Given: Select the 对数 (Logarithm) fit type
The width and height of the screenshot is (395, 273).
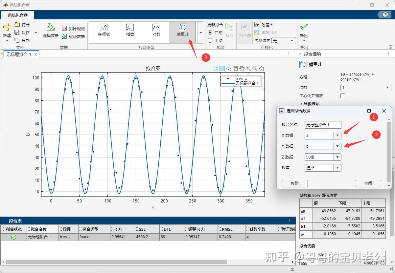Looking at the screenshot, I should [156, 31].
